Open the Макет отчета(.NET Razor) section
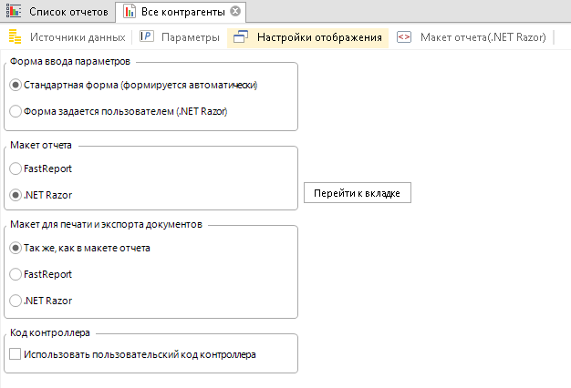The image size is (571, 388). point(483,37)
